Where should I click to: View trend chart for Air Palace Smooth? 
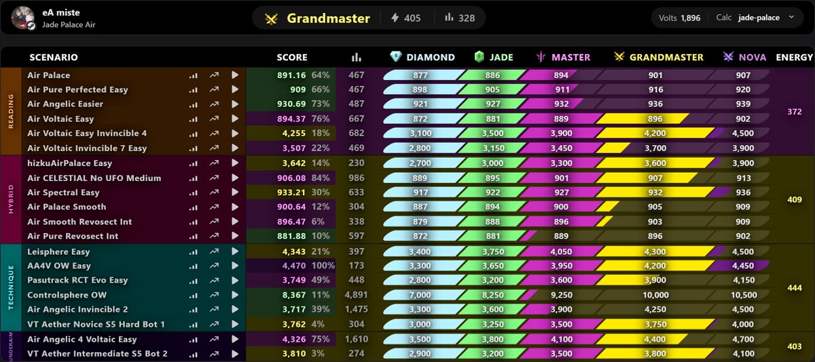tap(215, 207)
